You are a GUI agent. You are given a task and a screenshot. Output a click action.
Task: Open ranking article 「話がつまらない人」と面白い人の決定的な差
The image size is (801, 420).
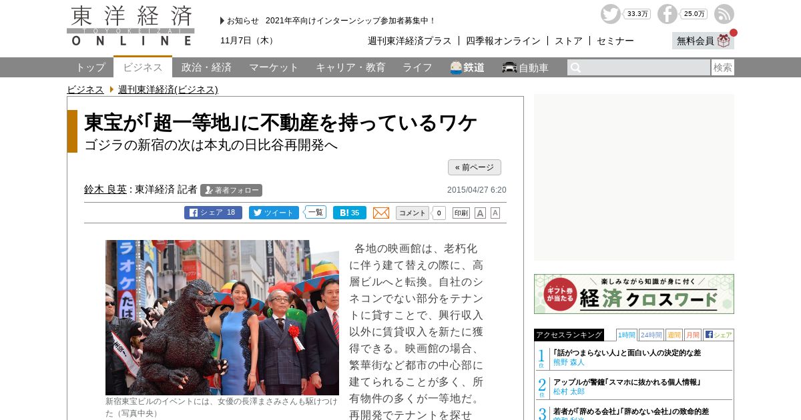tap(627, 353)
